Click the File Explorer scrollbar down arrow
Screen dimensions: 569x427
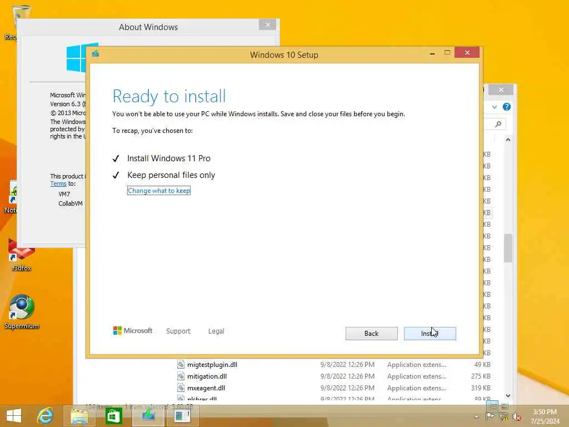pos(508,395)
